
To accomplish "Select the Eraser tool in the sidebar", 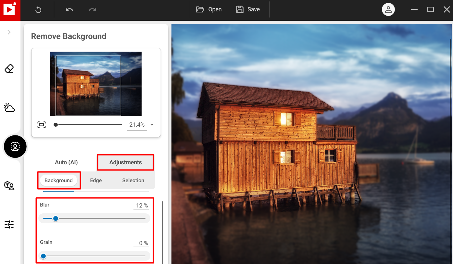I will (x=9, y=69).
